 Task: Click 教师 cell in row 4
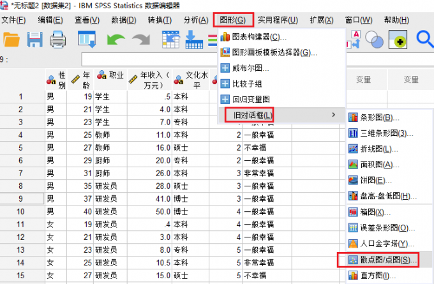pyautogui.click(x=110, y=135)
